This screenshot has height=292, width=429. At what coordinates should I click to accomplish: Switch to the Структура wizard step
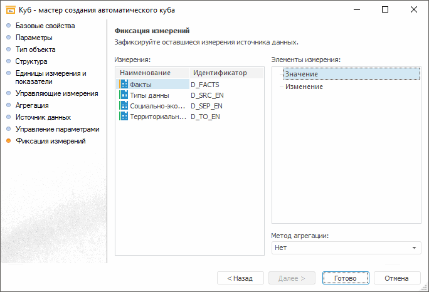tap(31, 61)
